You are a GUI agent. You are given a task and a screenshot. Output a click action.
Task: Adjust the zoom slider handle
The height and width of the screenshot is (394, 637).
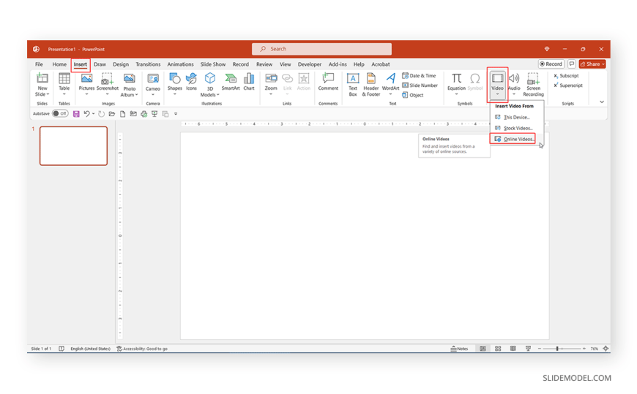click(557, 349)
